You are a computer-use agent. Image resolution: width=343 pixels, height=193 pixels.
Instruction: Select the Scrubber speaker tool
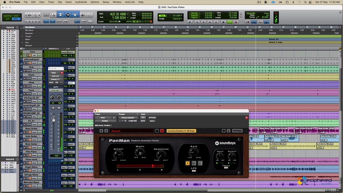(x=83, y=15)
